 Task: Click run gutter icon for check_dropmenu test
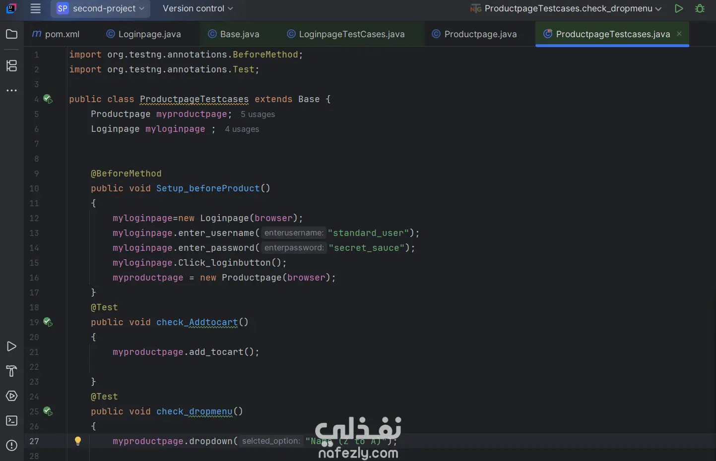pos(48,411)
